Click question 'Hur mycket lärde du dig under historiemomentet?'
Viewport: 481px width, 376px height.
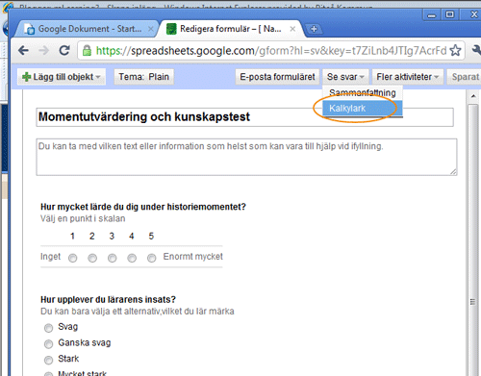click(x=143, y=207)
